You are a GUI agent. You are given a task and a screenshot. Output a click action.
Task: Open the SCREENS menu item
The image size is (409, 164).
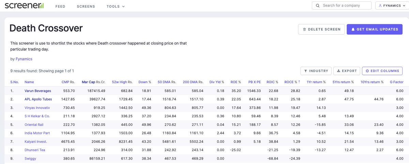pos(86,6)
